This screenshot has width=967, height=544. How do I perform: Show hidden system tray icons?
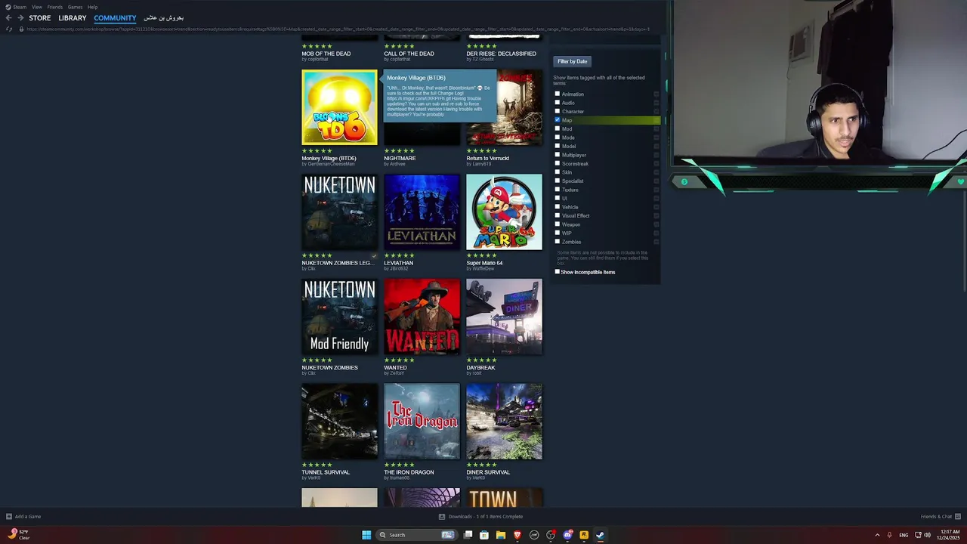[877, 535]
